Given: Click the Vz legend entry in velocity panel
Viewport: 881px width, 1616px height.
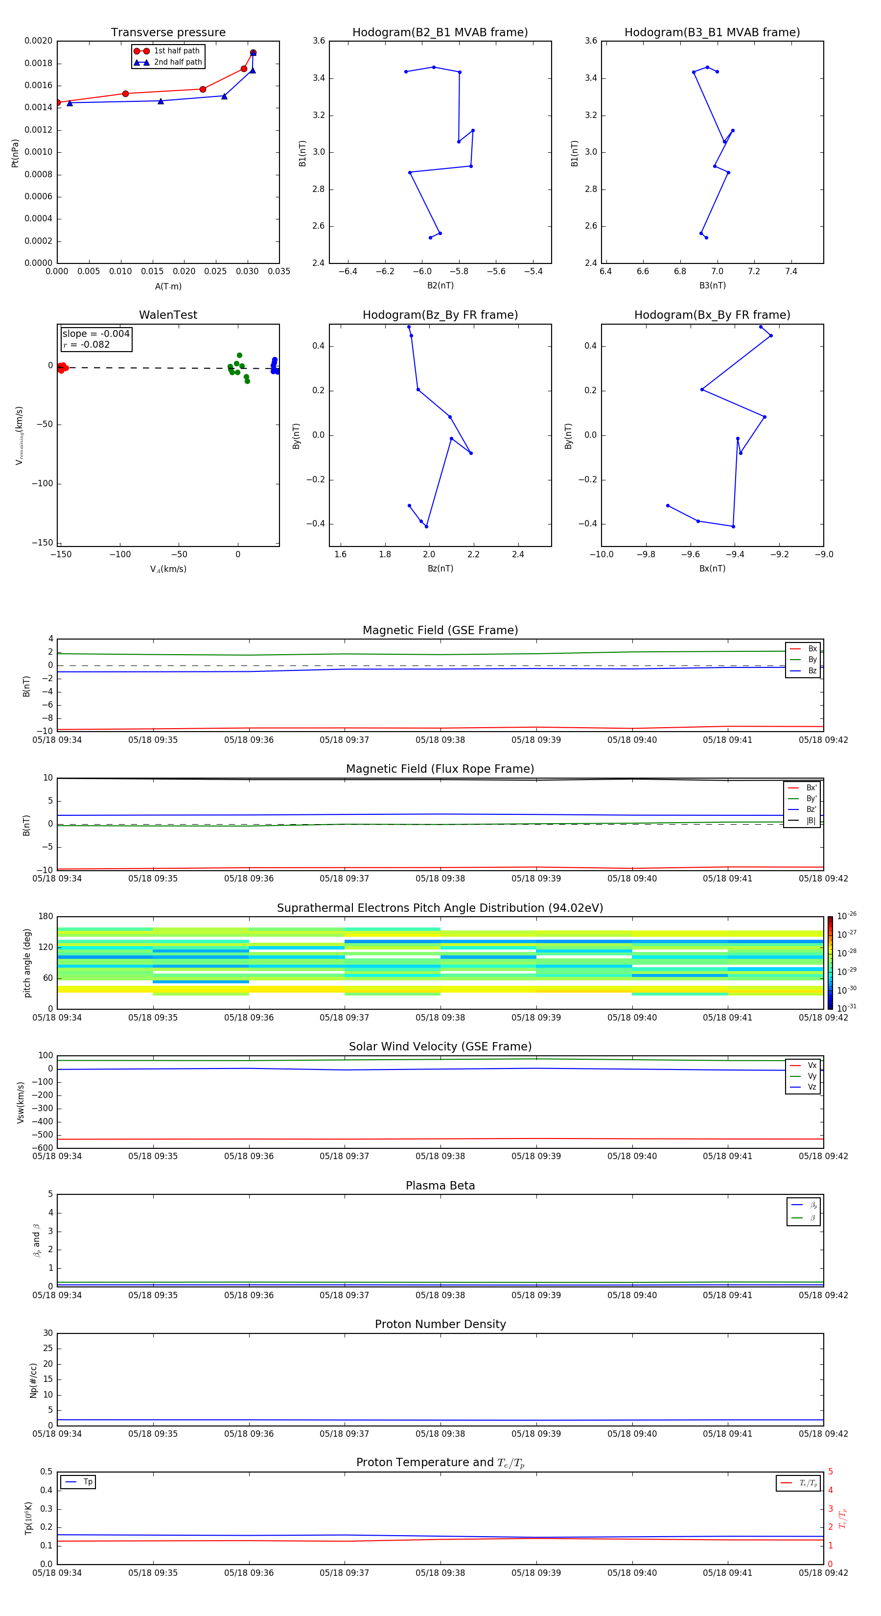Looking at the screenshot, I should pos(803,1087).
